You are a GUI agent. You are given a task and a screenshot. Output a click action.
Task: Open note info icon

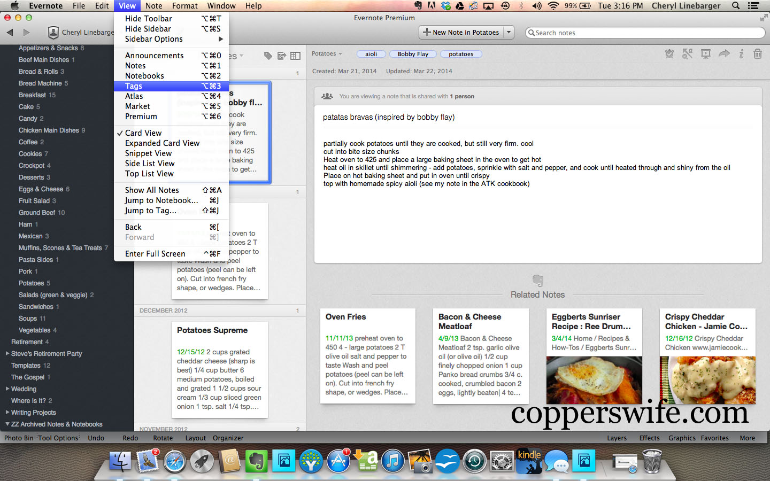[741, 53]
